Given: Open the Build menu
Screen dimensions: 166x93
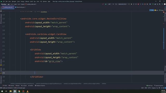Looking at the screenshot, I should tap(32, 2).
